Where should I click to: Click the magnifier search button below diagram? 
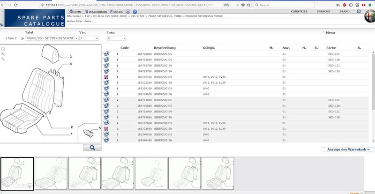[x=92, y=148]
